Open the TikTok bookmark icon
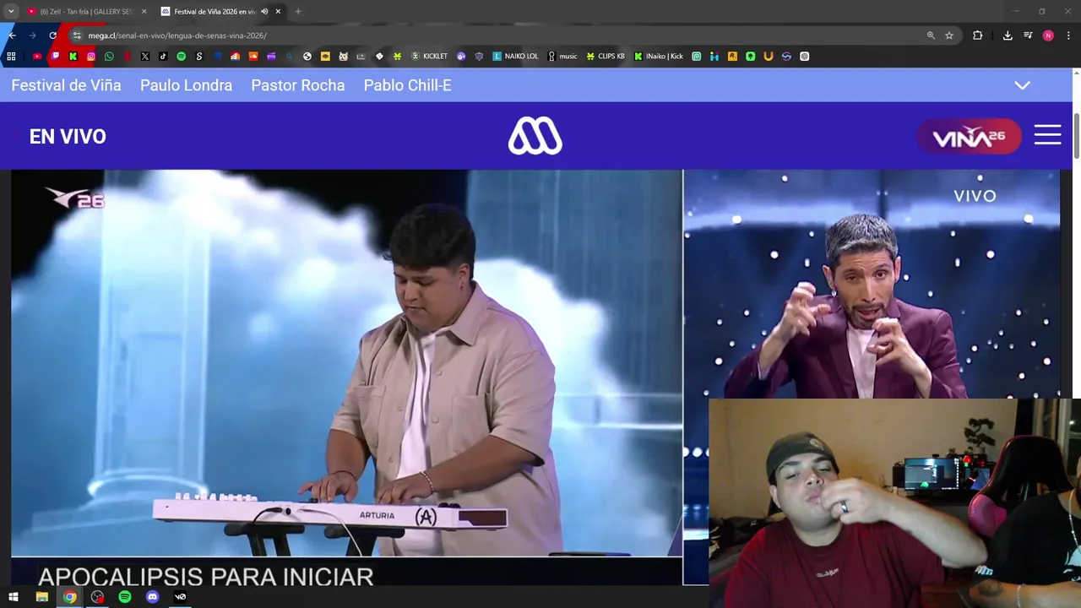Image resolution: width=1081 pixels, height=608 pixels. pyautogui.click(x=163, y=57)
